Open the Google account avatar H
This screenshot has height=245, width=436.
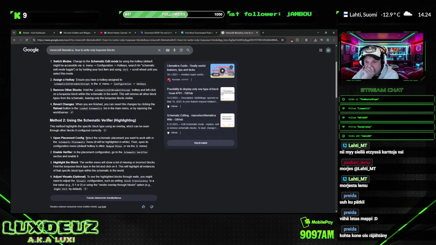tap(328, 50)
